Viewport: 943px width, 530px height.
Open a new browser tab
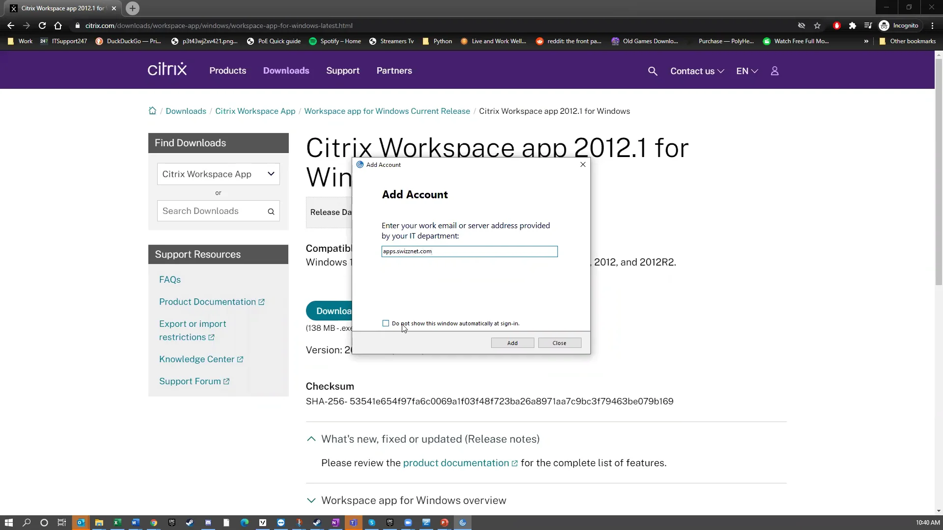click(x=132, y=8)
